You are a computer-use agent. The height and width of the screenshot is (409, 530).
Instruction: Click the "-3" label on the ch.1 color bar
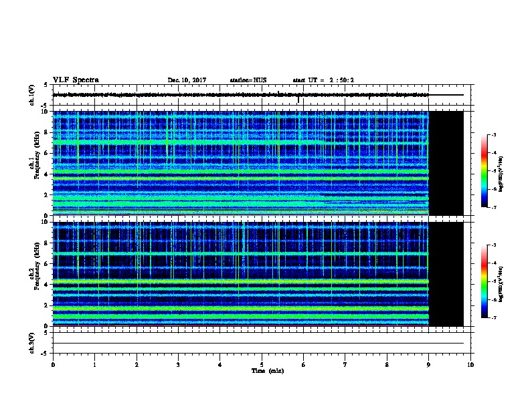coord(494,135)
